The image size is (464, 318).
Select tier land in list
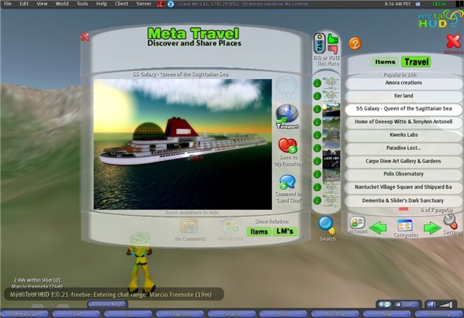tap(404, 96)
